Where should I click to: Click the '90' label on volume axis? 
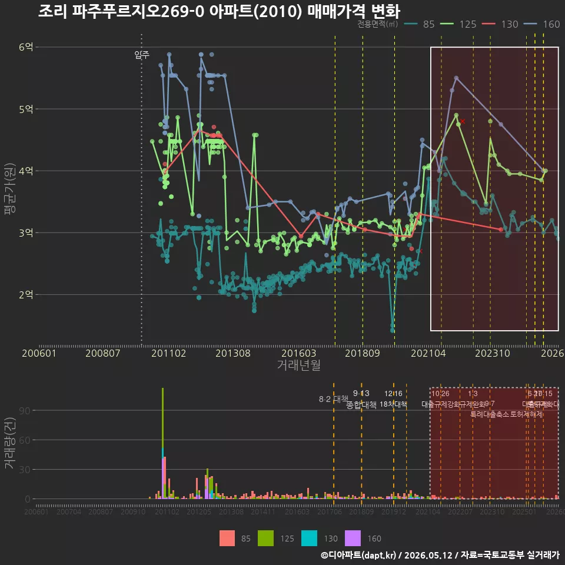point(25,411)
